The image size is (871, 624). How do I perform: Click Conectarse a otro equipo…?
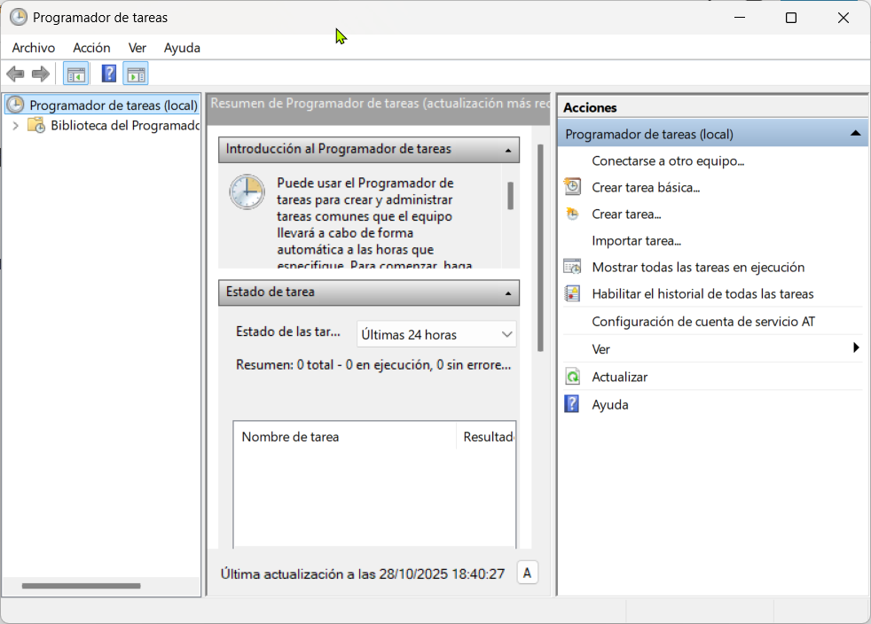[x=667, y=160]
